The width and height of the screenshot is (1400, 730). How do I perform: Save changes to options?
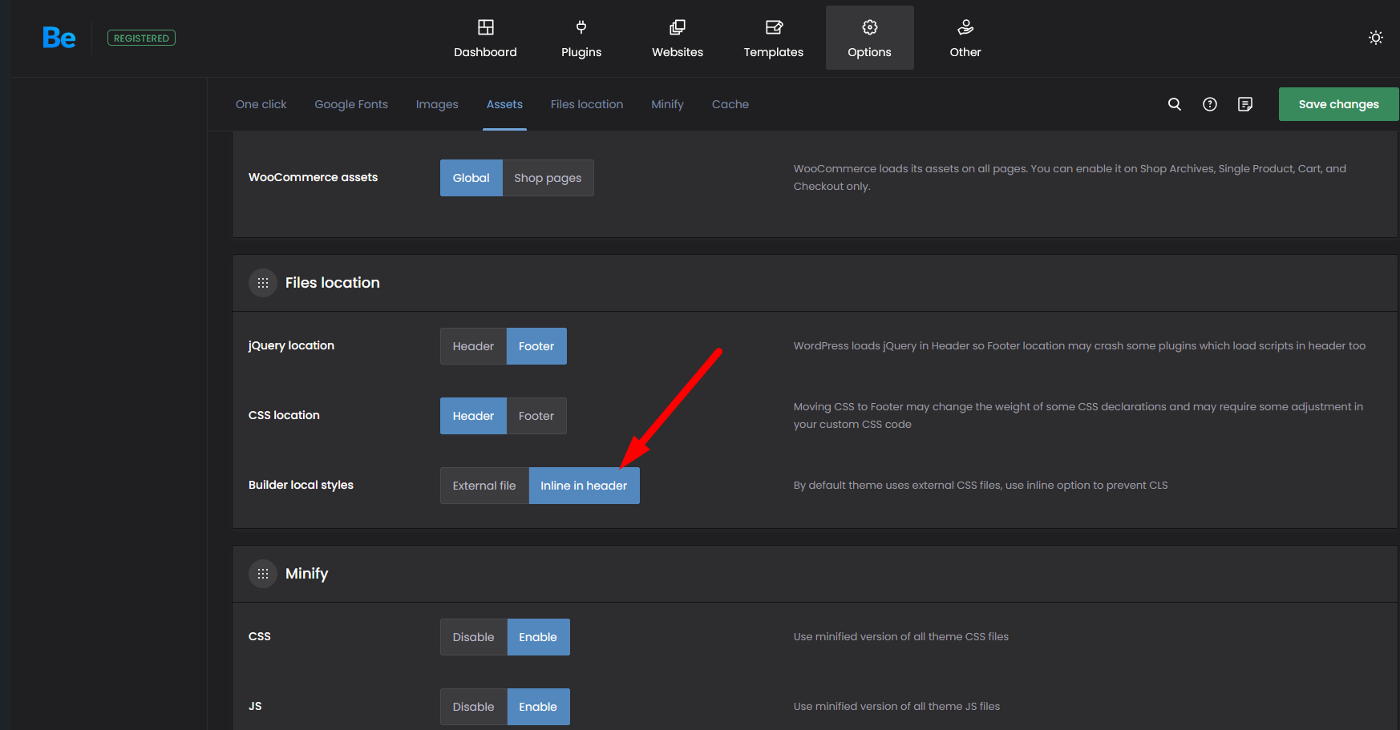pos(1339,104)
